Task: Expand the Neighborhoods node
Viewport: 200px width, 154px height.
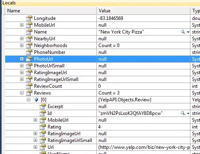Action: pyautogui.click(x=22, y=45)
